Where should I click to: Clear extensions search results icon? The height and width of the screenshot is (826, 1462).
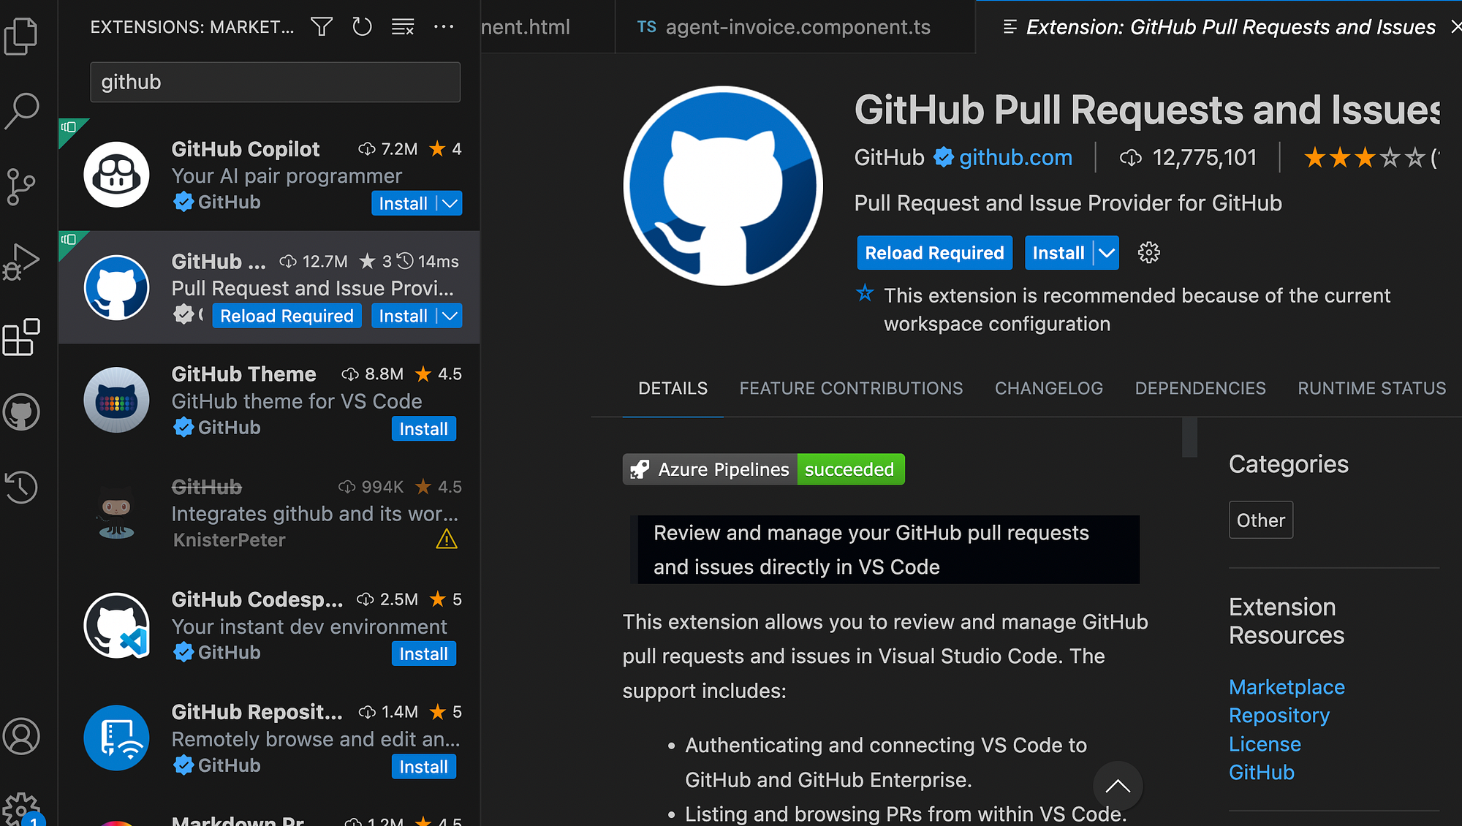(403, 27)
